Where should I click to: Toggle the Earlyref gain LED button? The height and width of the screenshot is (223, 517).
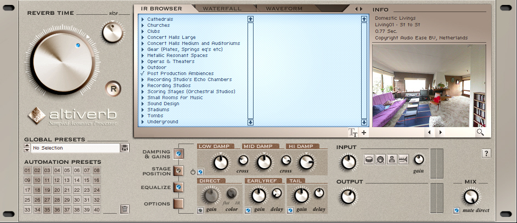[248, 210]
